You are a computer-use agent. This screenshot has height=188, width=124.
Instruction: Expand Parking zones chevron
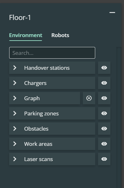click(15, 113)
